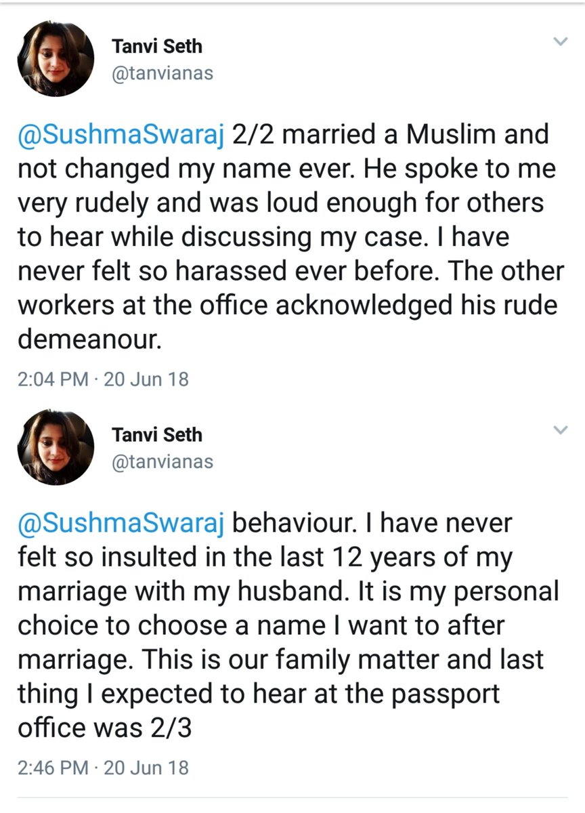Open the 2:46 PM · 20 Jun 18 timestamp
585x813 pixels.
pyautogui.click(x=102, y=768)
